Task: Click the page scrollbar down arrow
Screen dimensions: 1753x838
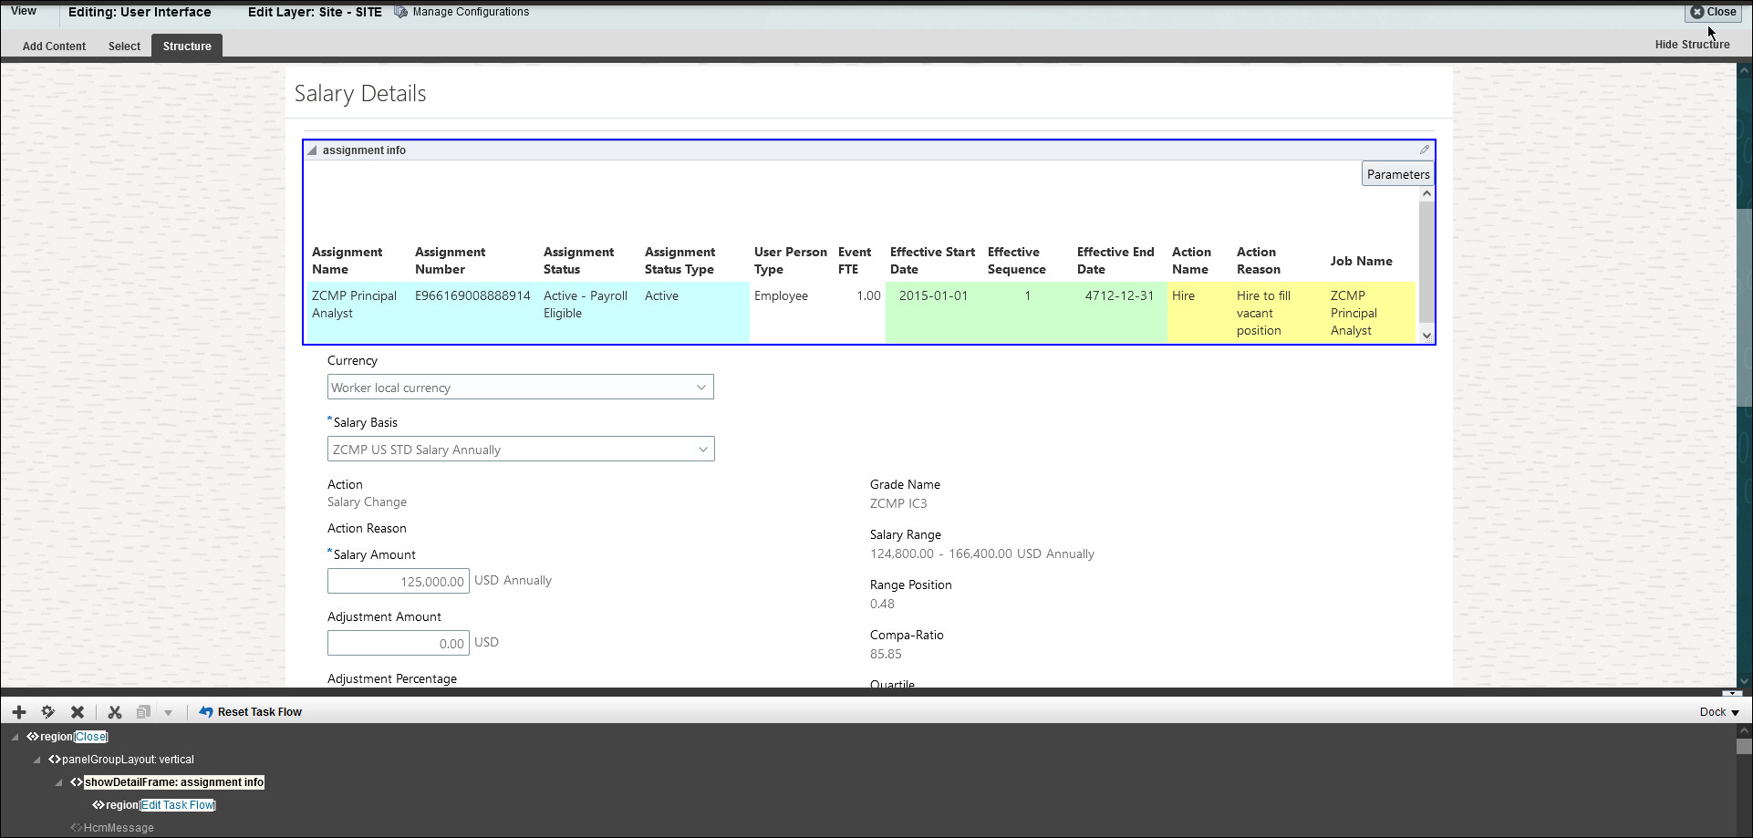Action: coord(1744,680)
